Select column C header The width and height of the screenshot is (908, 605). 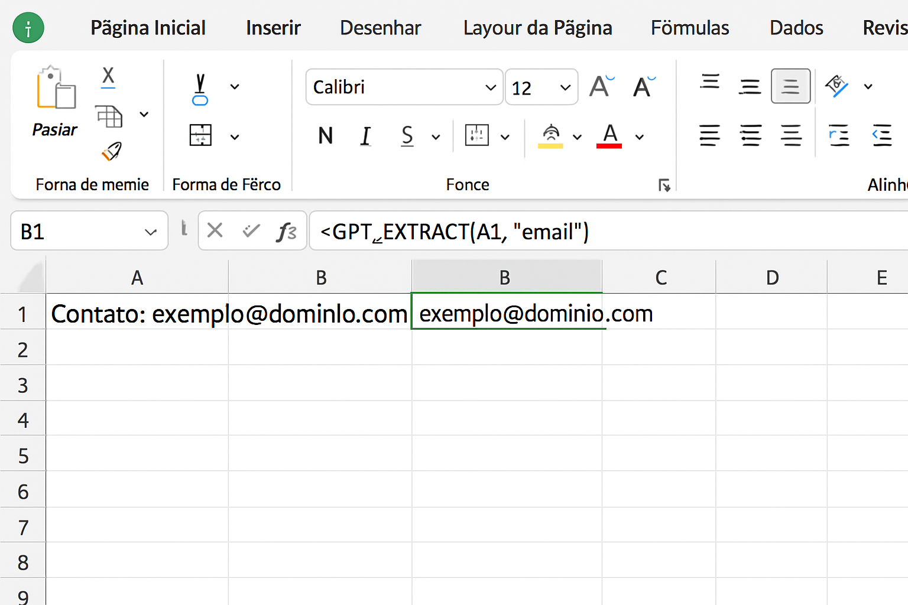point(659,277)
